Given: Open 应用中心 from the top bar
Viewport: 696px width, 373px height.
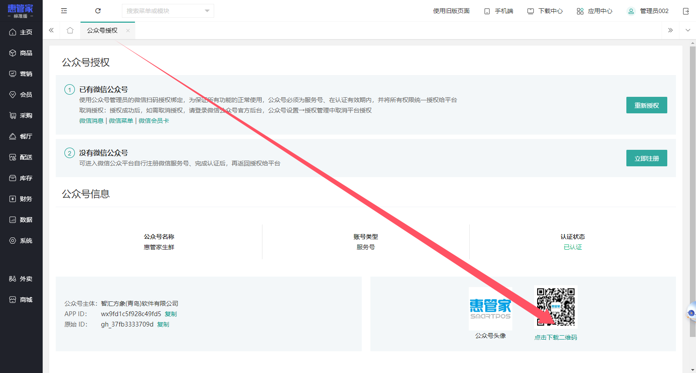Looking at the screenshot, I should (x=595, y=11).
